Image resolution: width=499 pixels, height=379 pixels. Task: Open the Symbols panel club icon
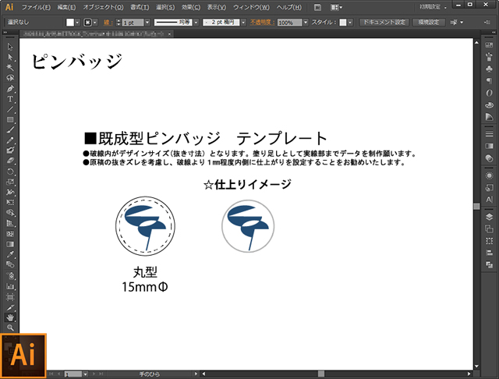(x=489, y=69)
